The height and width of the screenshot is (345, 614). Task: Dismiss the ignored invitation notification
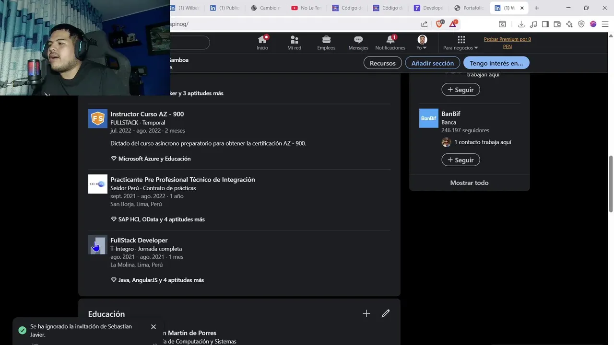pos(153,327)
